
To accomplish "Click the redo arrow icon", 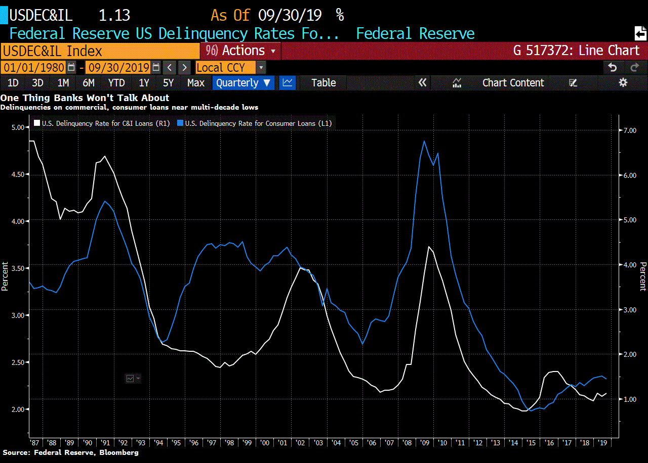I will coord(634,67).
